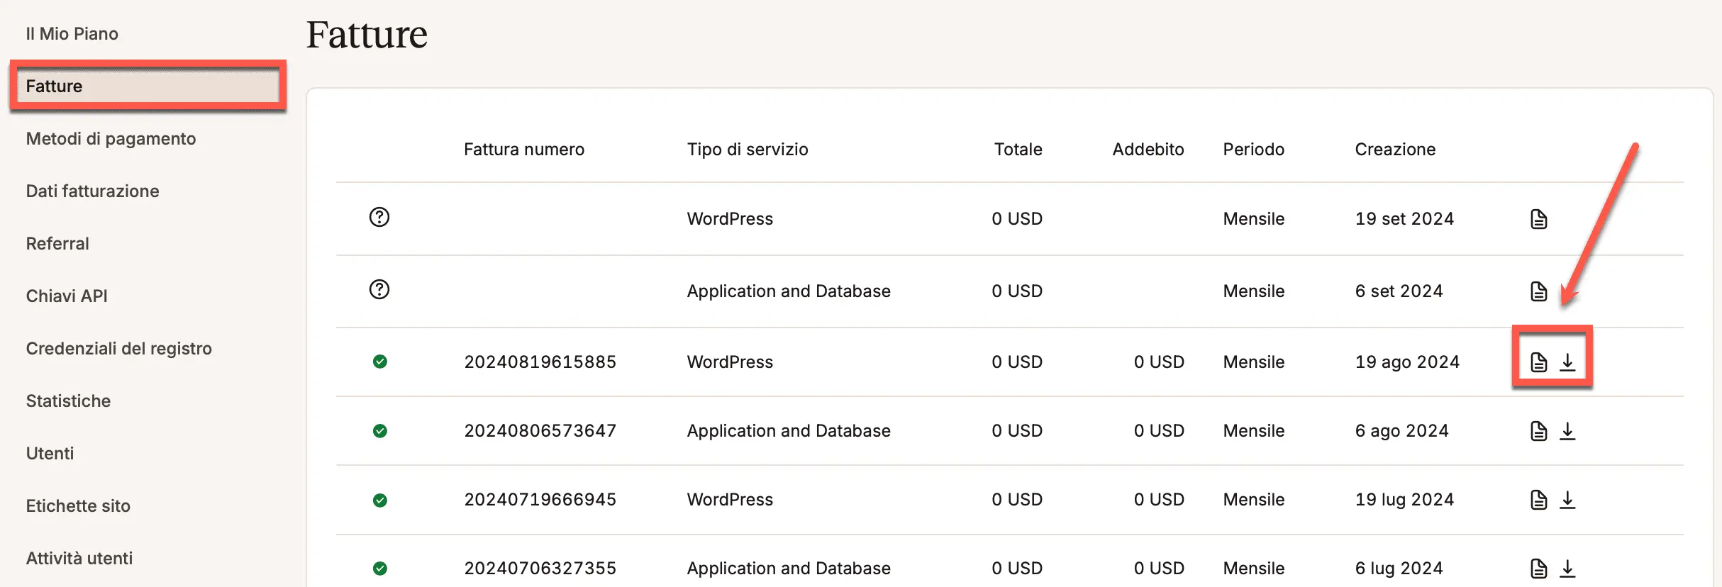The height and width of the screenshot is (587, 1722).
Task: Click invoice number 20240806573647
Action: click(540, 431)
